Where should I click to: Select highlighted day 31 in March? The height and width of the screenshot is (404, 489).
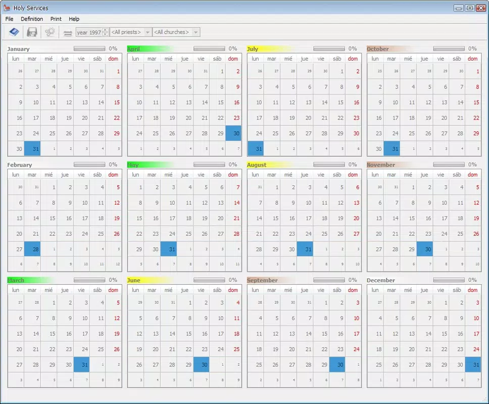pos(81,365)
